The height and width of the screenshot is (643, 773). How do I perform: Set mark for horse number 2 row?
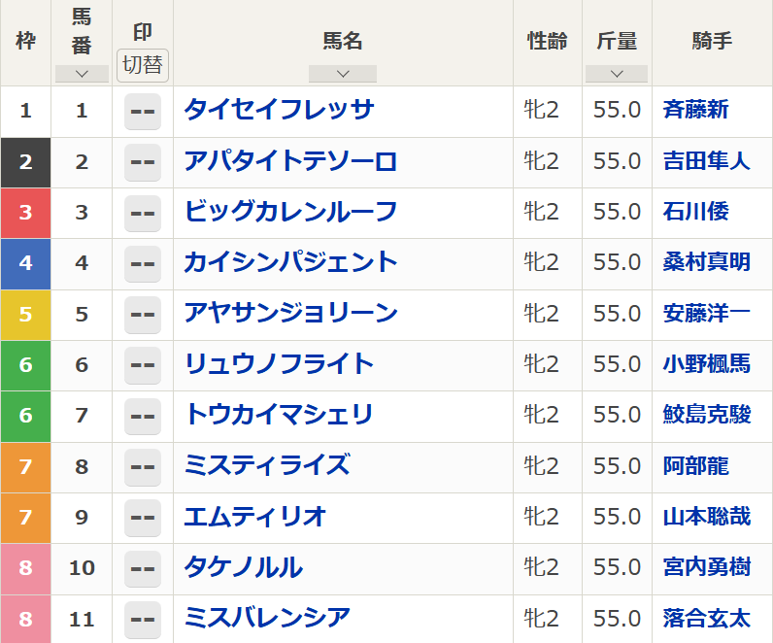pyautogui.click(x=143, y=162)
